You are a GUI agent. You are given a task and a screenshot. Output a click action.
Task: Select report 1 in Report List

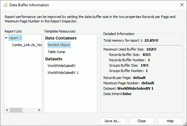[15, 38]
